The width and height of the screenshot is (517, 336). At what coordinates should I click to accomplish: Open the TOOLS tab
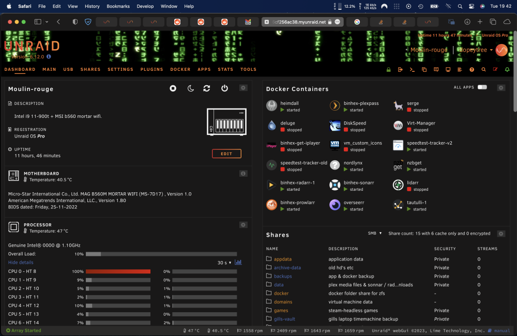click(248, 69)
